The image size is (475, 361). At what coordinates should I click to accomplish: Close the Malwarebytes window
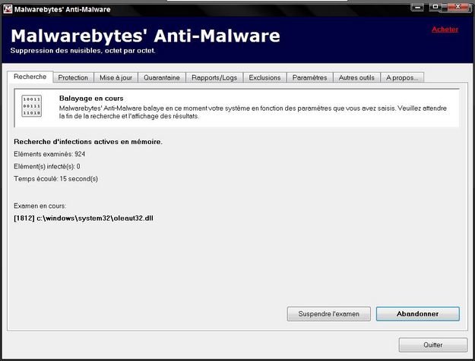pos(458,7)
